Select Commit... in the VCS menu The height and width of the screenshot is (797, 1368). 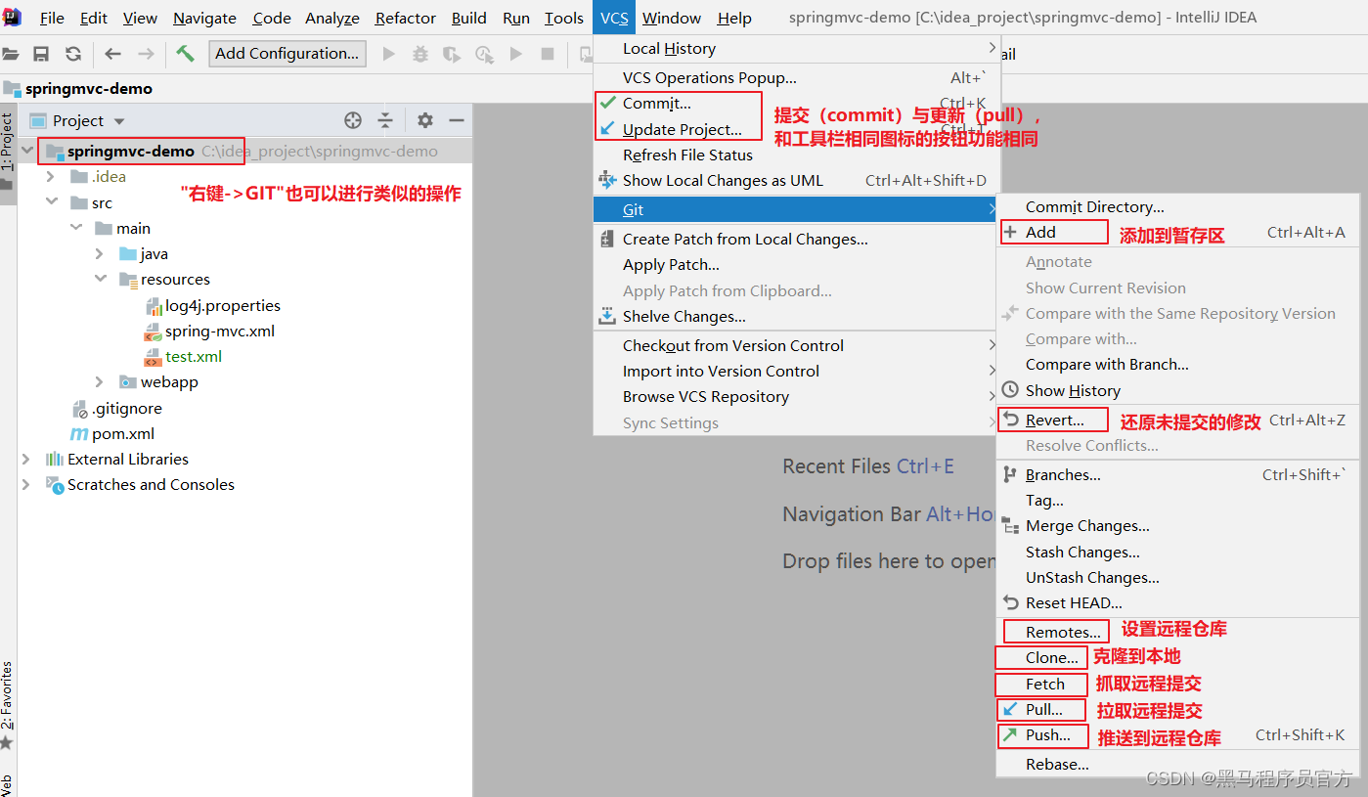click(796, 103)
